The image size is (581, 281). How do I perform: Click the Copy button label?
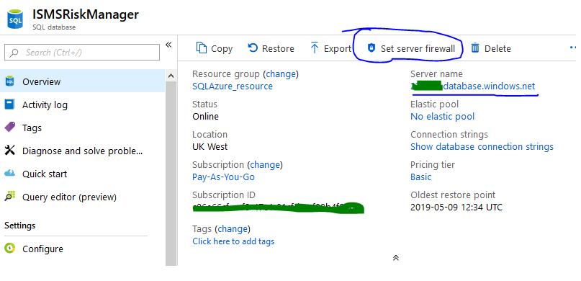click(x=222, y=48)
